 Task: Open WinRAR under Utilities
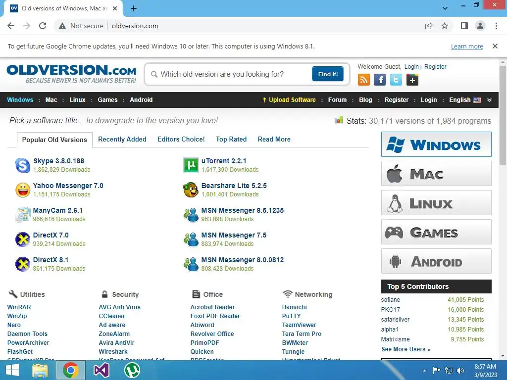[19, 307]
